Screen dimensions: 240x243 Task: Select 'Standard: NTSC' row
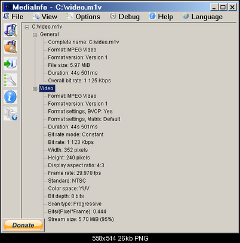67,181
